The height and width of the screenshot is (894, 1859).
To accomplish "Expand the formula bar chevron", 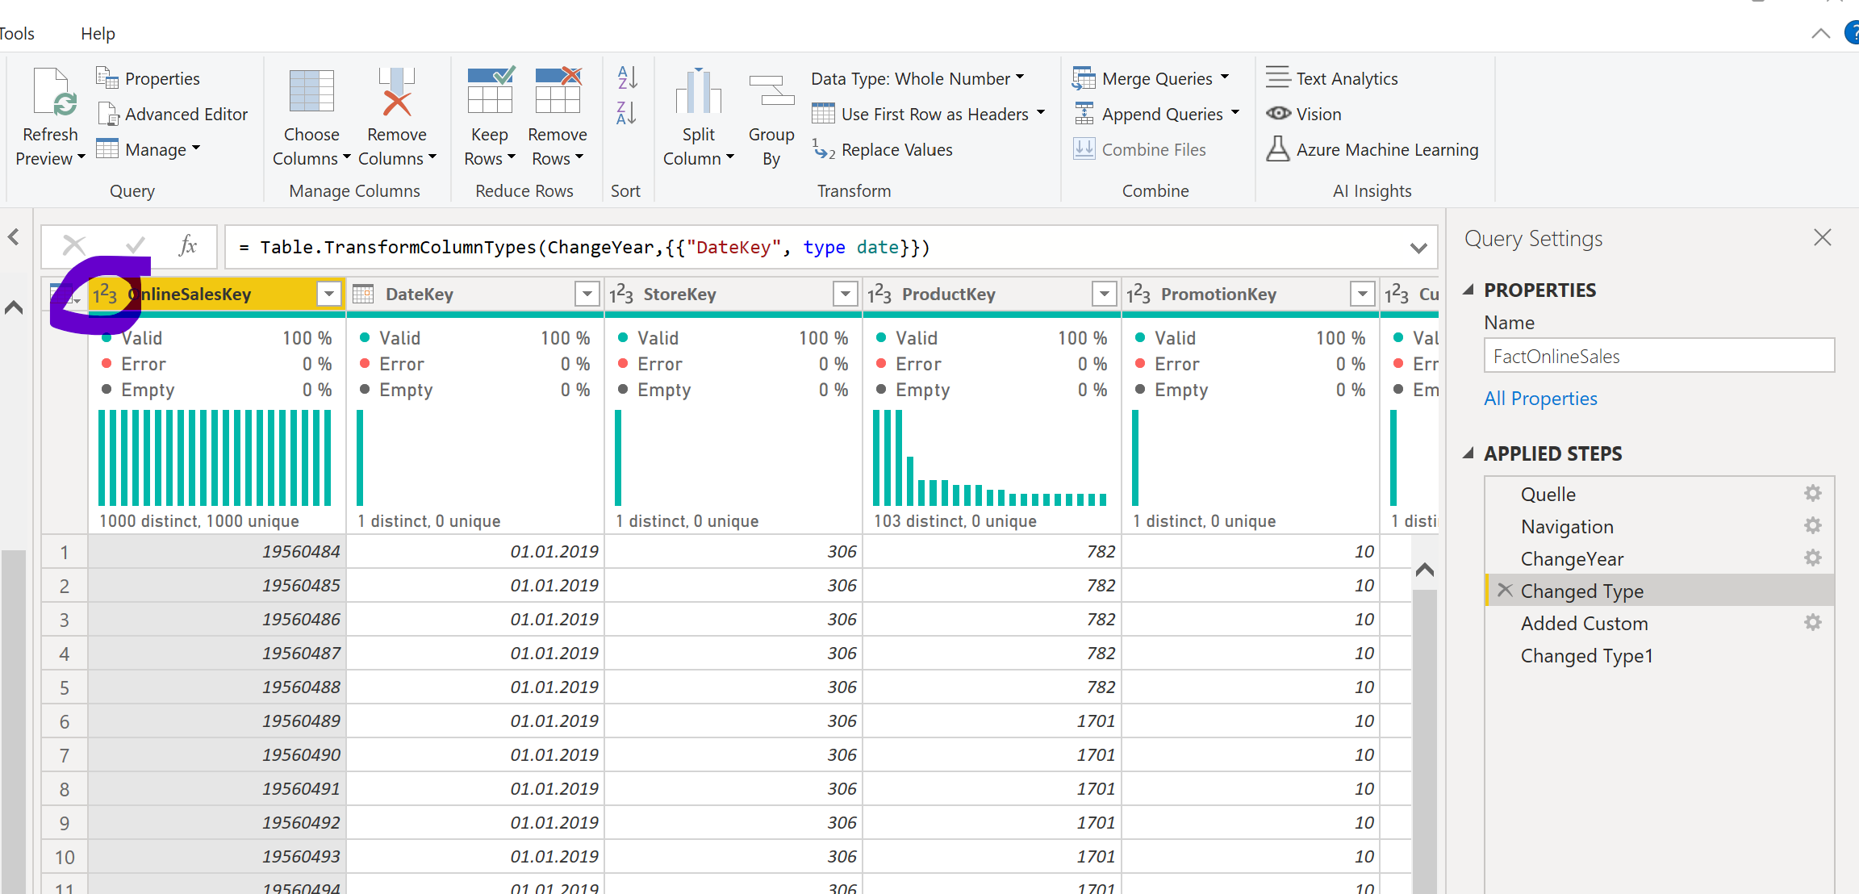I will click(x=1418, y=248).
